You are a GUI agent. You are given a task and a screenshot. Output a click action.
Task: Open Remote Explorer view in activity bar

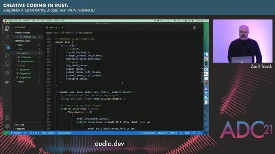click(x=7, y=64)
